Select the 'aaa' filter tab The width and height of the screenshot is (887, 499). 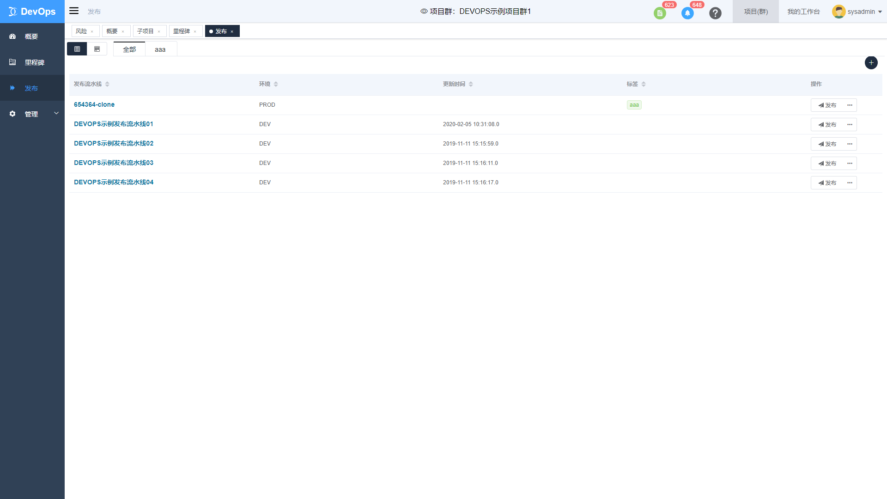point(159,49)
